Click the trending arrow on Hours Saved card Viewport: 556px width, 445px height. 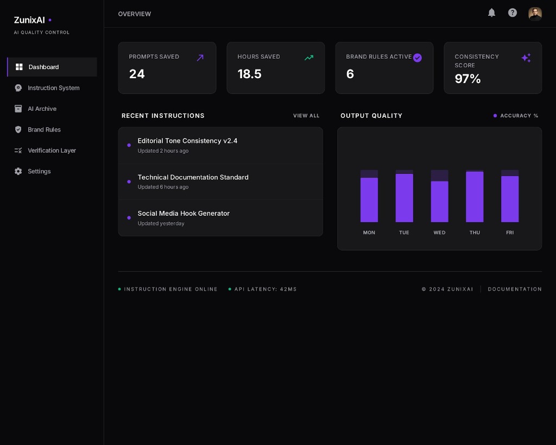(x=309, y=58)
